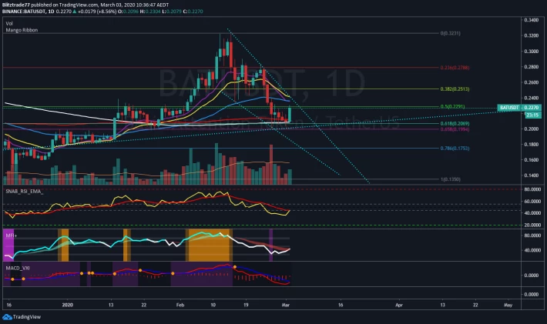Click the May date axis label
Screen dimensions: 547x324
(x=508, y=306)
